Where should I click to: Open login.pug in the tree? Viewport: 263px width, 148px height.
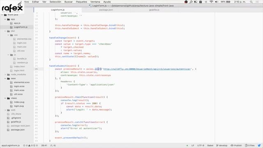tap(19, 106)
